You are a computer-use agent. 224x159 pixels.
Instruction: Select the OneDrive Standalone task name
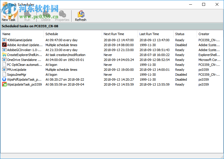(24, 60)
